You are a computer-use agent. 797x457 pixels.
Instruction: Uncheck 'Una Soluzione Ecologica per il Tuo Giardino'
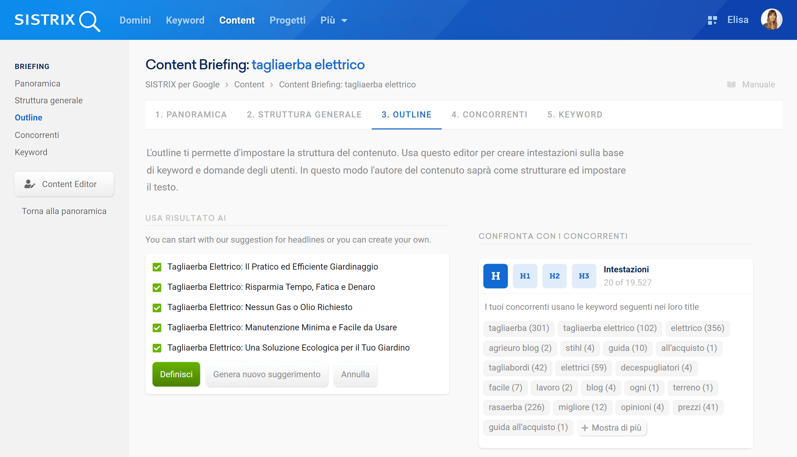point(157,348)
